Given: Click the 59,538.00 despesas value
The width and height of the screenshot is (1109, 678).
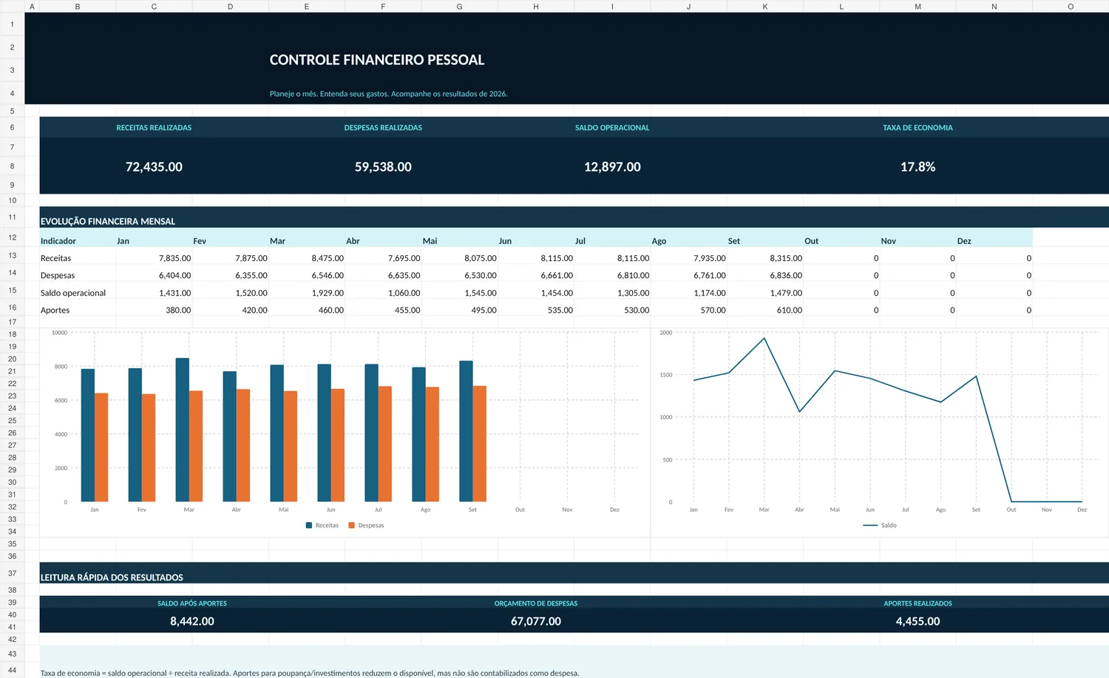Looking at the screenshot, I should tap(383, 167).
